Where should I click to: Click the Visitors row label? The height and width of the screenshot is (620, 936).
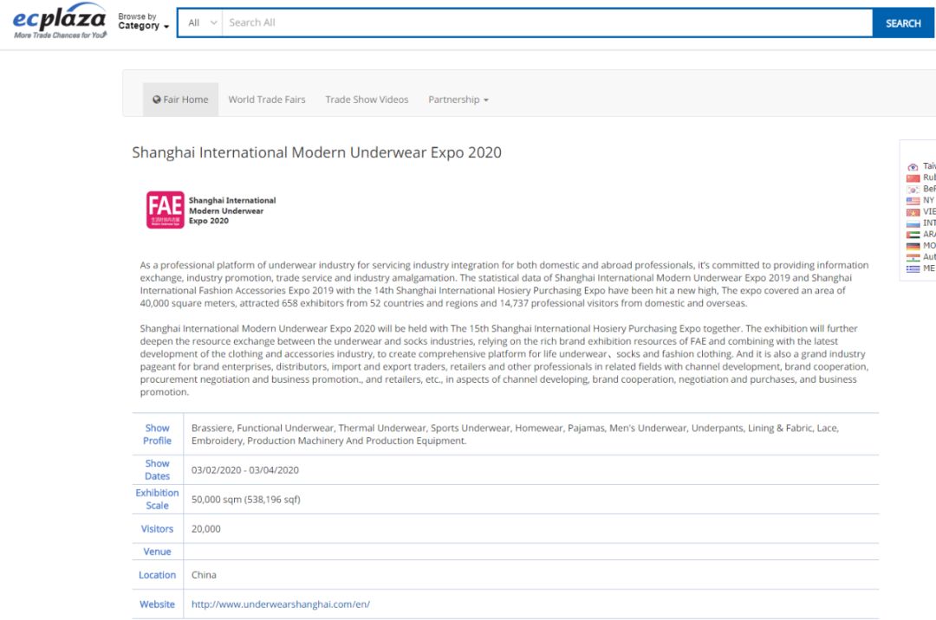(157, 529)
